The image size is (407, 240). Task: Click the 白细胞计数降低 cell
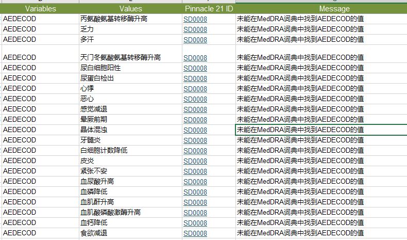[130, 150]
